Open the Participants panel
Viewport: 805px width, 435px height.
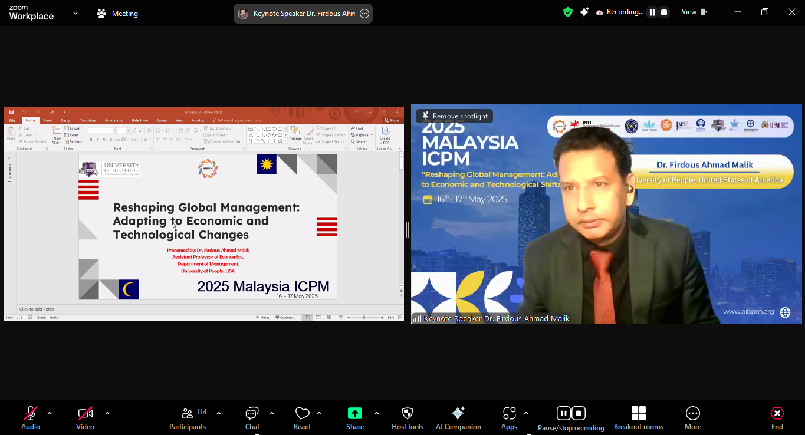point(188,418)
